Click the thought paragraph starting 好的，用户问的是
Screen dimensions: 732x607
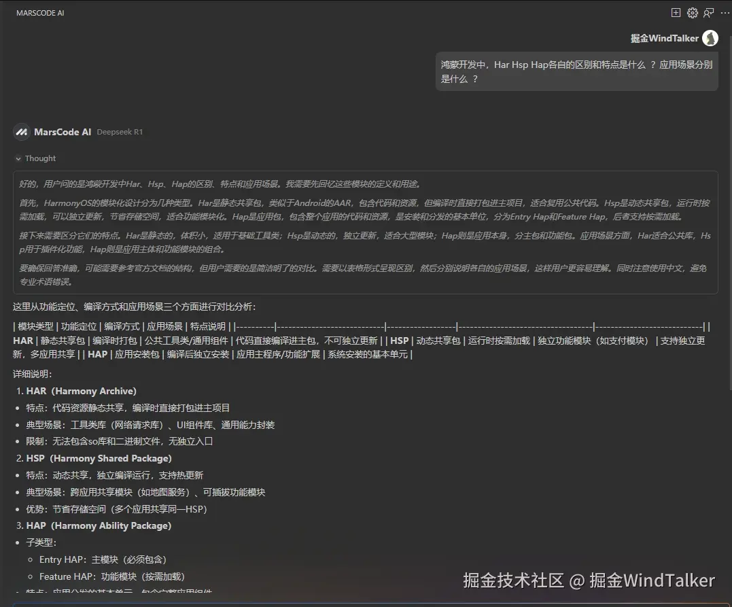tap(220, 184)
